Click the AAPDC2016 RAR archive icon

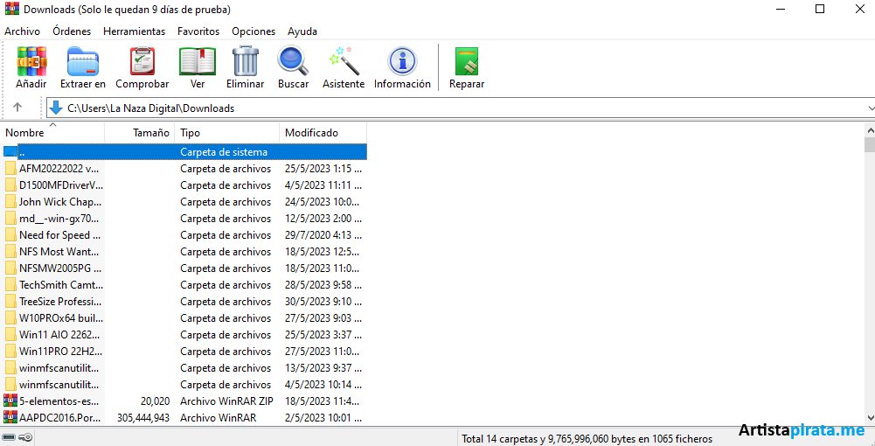(x=10, y=417)
